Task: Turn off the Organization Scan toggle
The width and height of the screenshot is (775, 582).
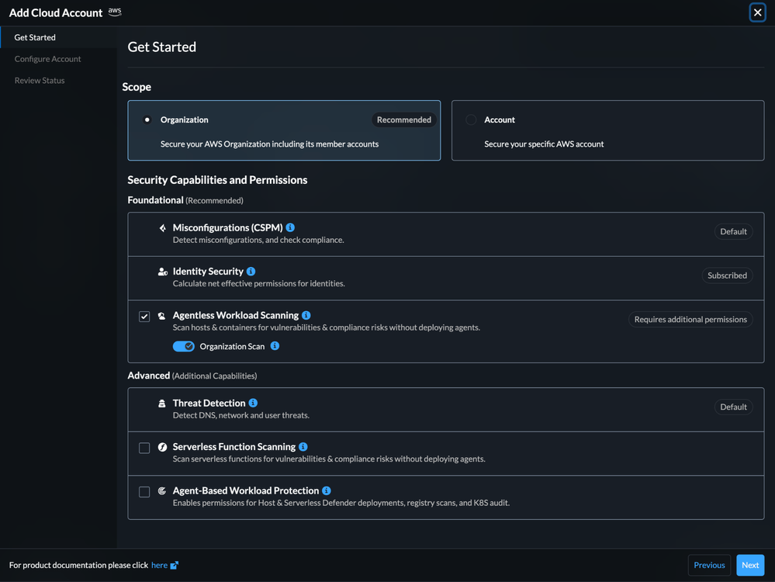Action: coord(184,346)
